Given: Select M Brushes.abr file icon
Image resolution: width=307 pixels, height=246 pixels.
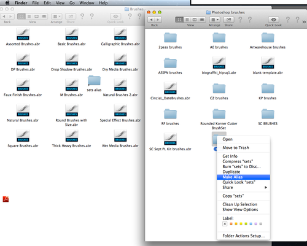Looking at the screenshot, I should [72, 85].
